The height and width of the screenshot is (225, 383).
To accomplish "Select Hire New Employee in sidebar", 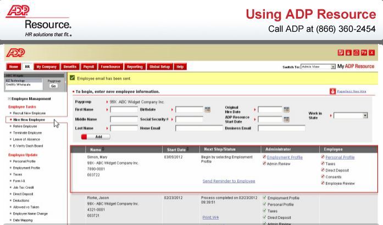I will [x=29, y=120].
